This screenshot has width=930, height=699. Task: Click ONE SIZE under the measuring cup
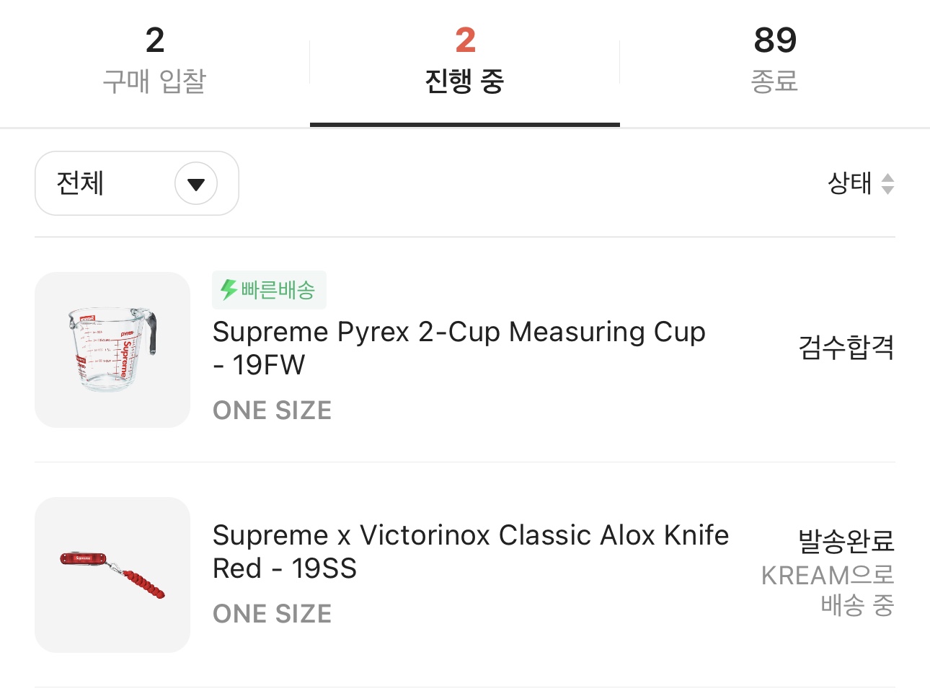click(x=272, y=410)
